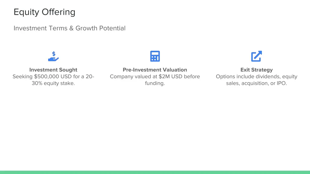The image size is (310, 174).
Task: Select the $500,000 amount in the text
Action: (47, 76)
